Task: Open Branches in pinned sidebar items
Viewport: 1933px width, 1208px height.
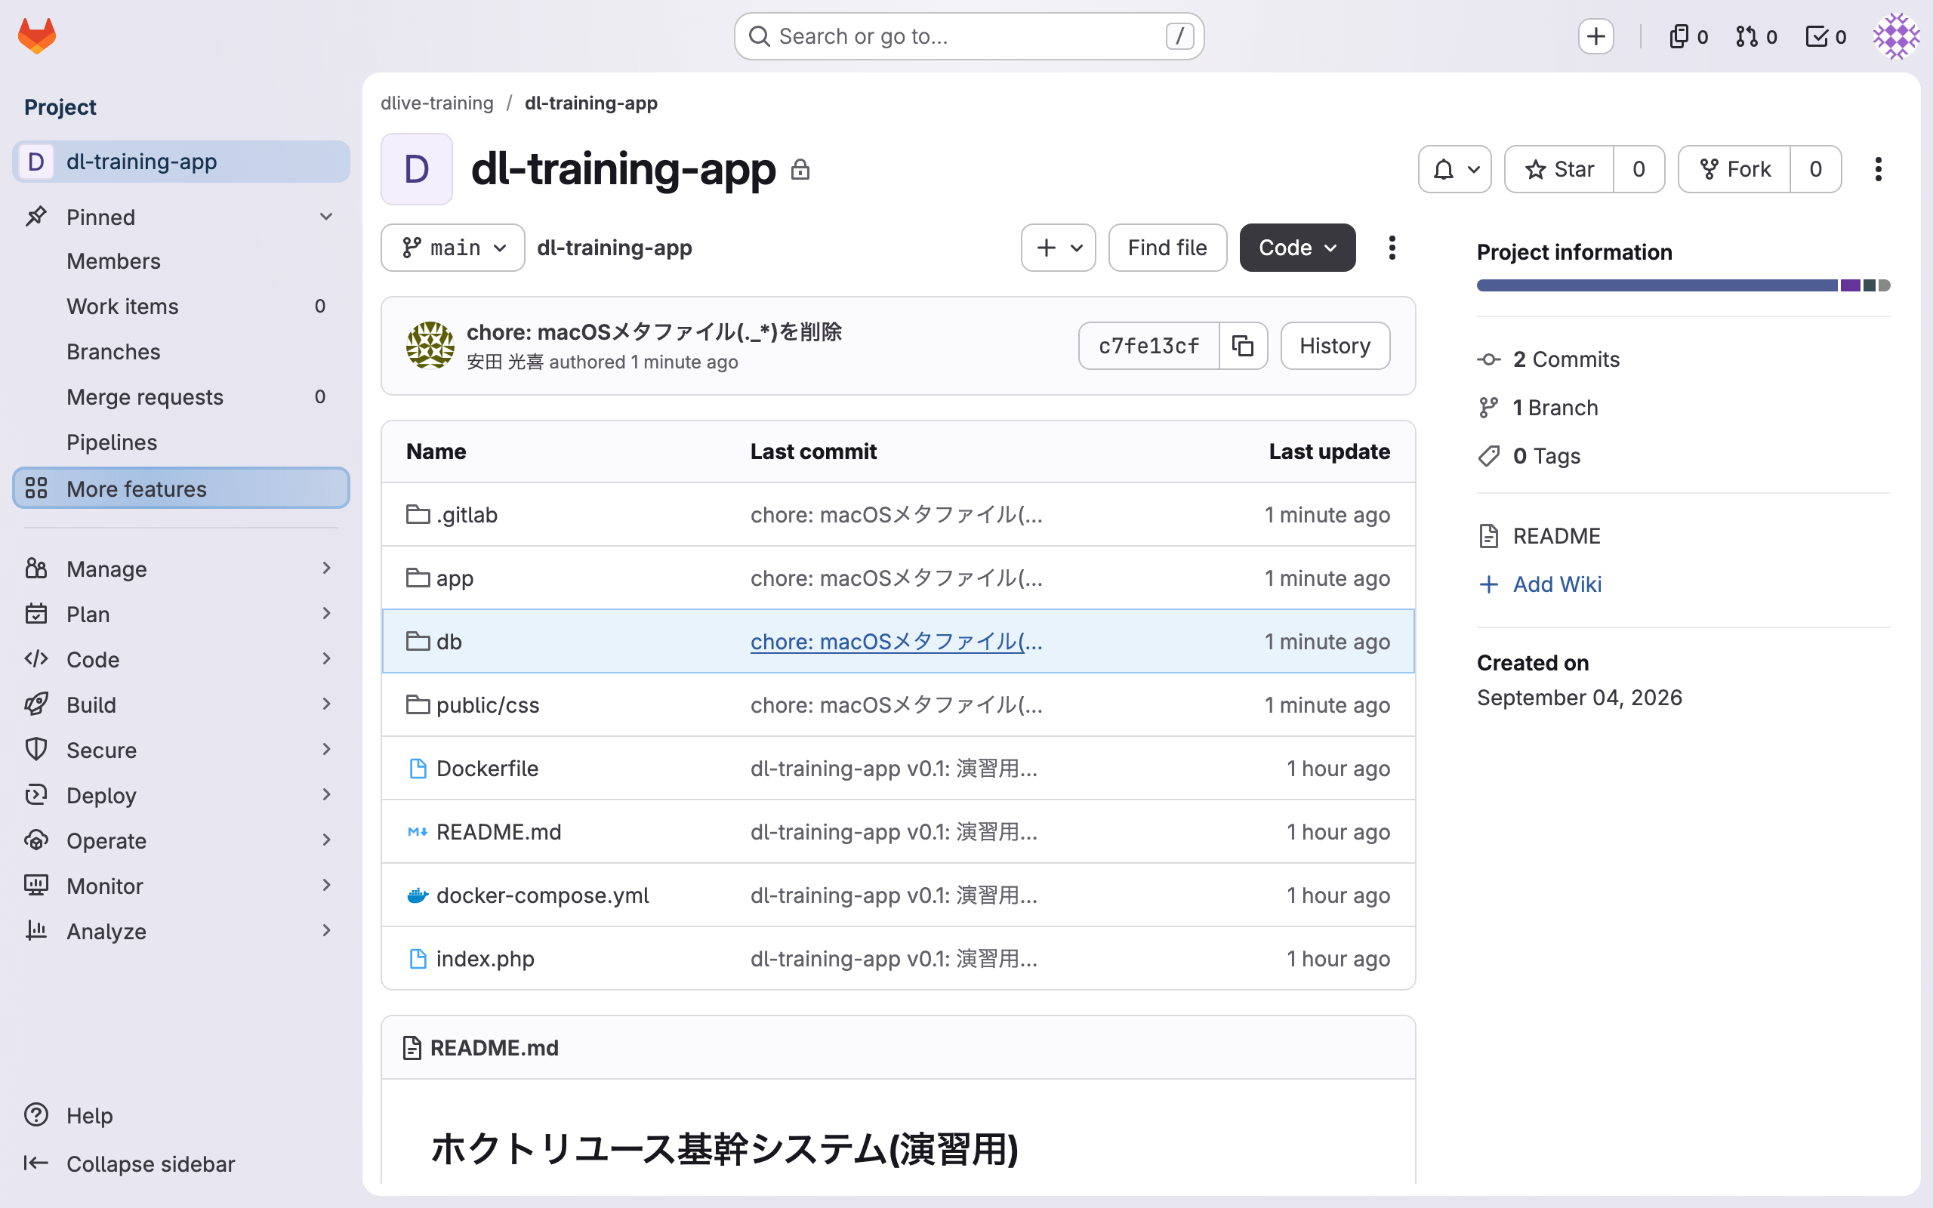Action: [181, 352]
